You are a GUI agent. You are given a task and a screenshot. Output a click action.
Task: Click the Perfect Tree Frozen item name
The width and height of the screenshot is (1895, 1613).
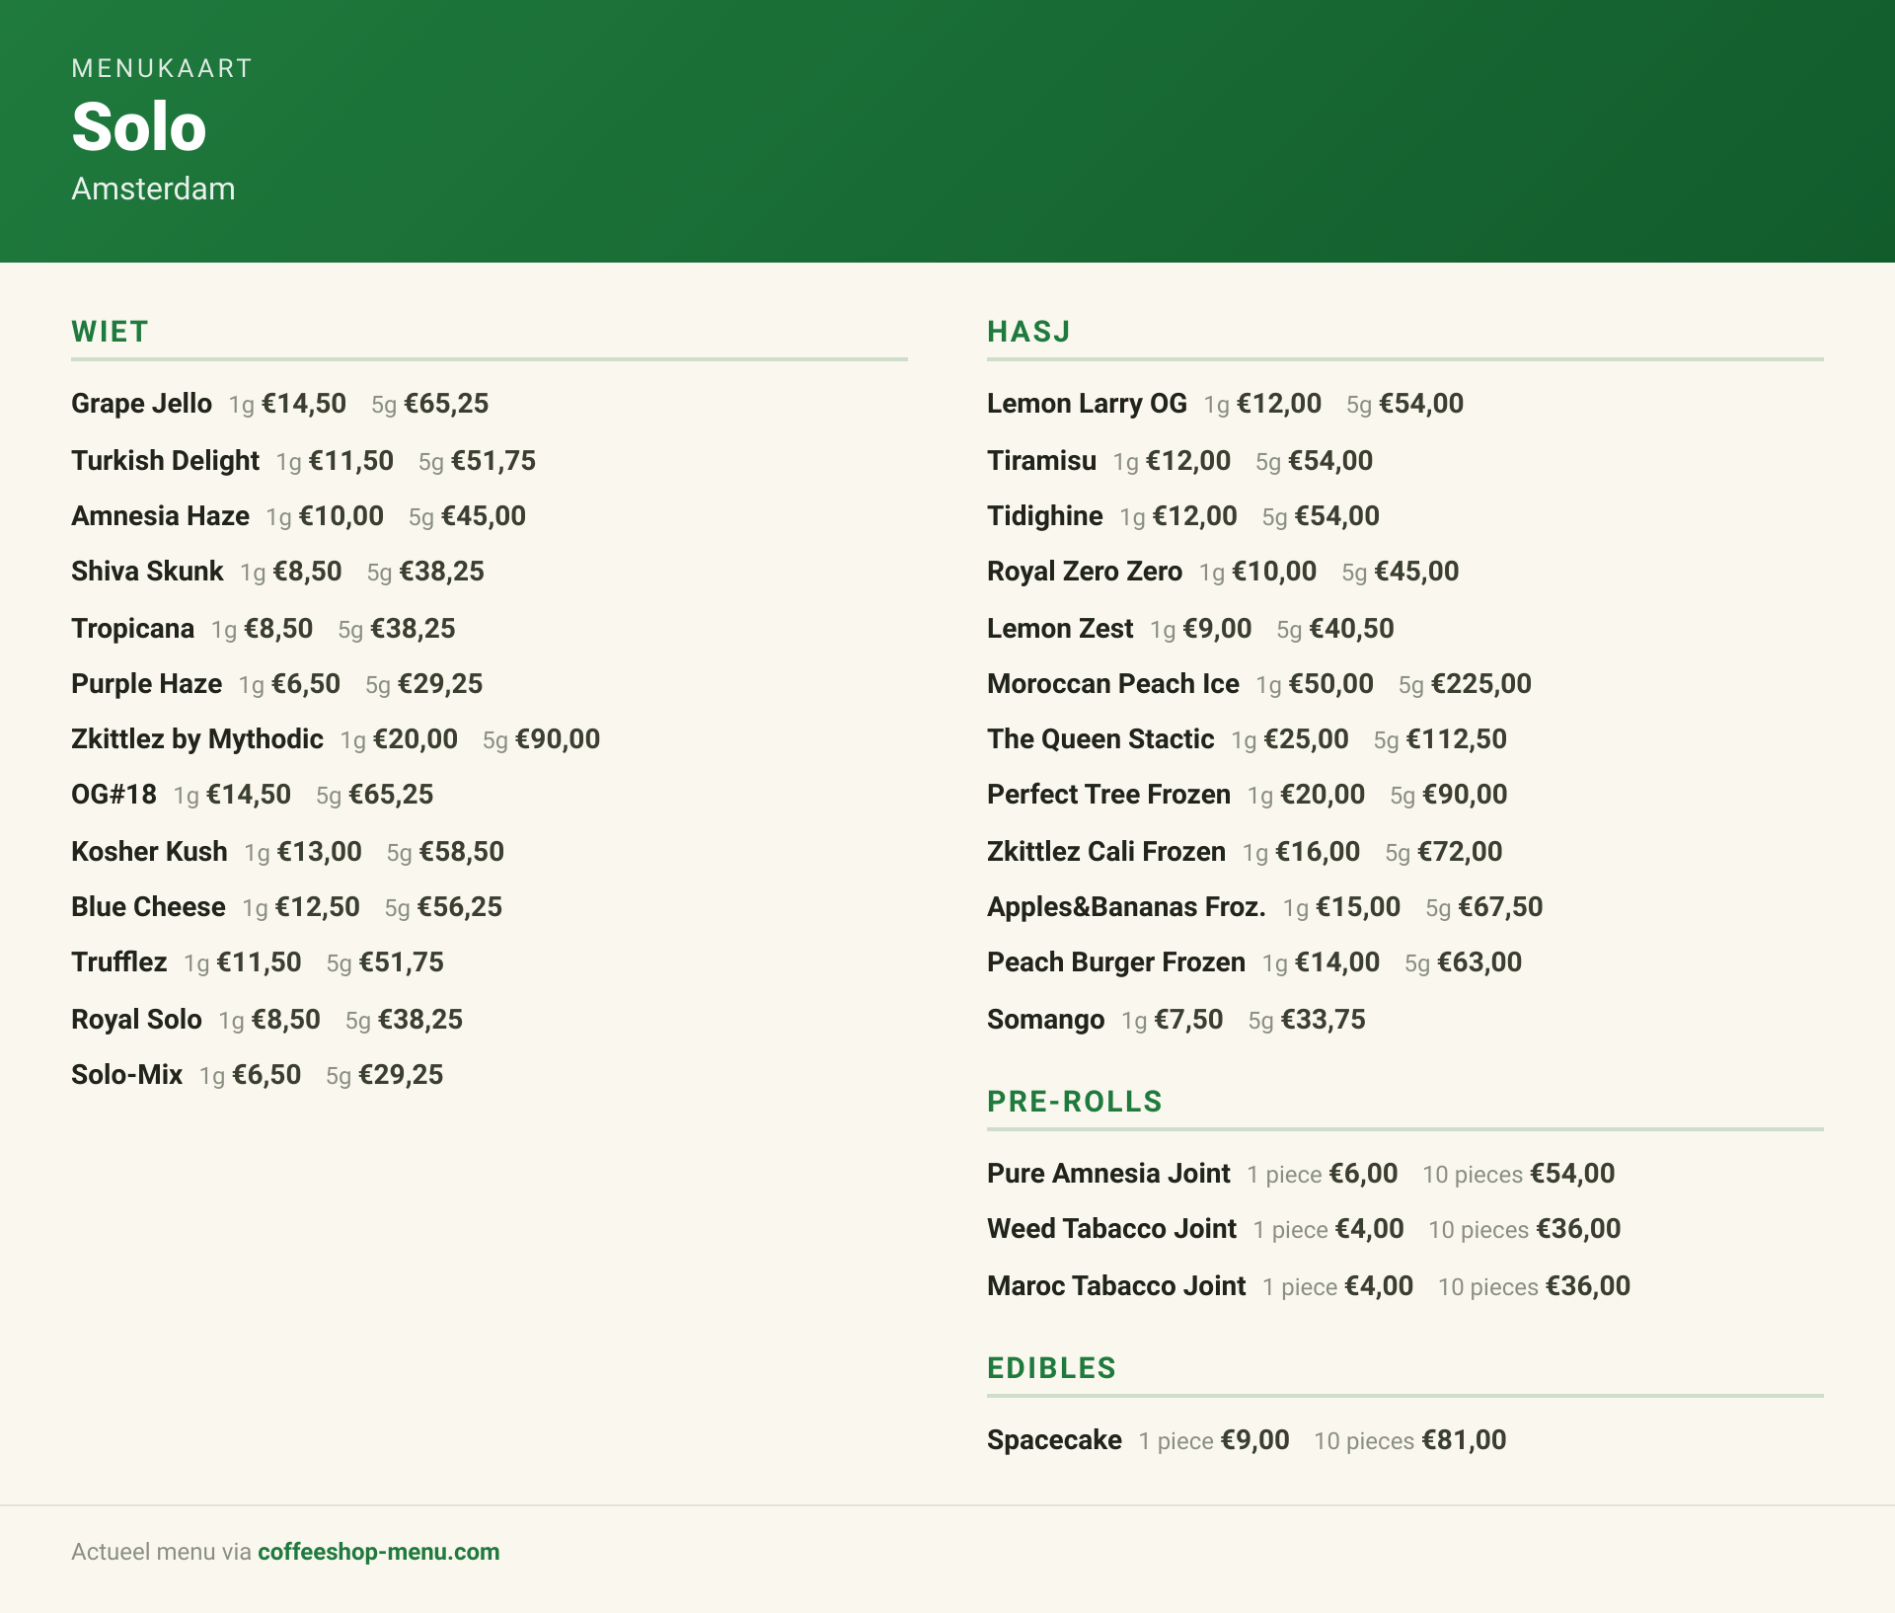coord(1108,795)
